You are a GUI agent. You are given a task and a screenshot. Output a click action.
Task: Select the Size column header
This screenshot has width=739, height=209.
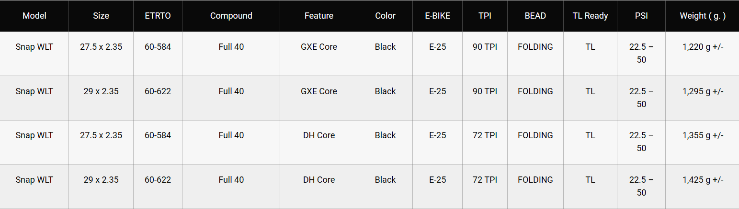point(101,16)
